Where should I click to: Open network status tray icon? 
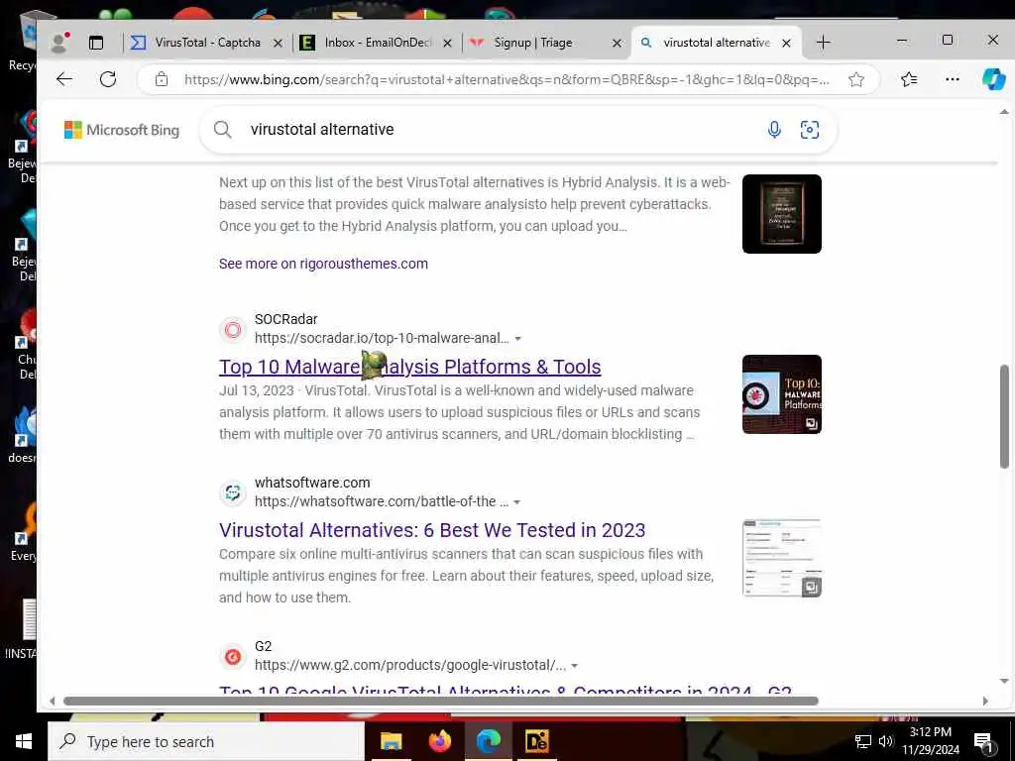862,741
